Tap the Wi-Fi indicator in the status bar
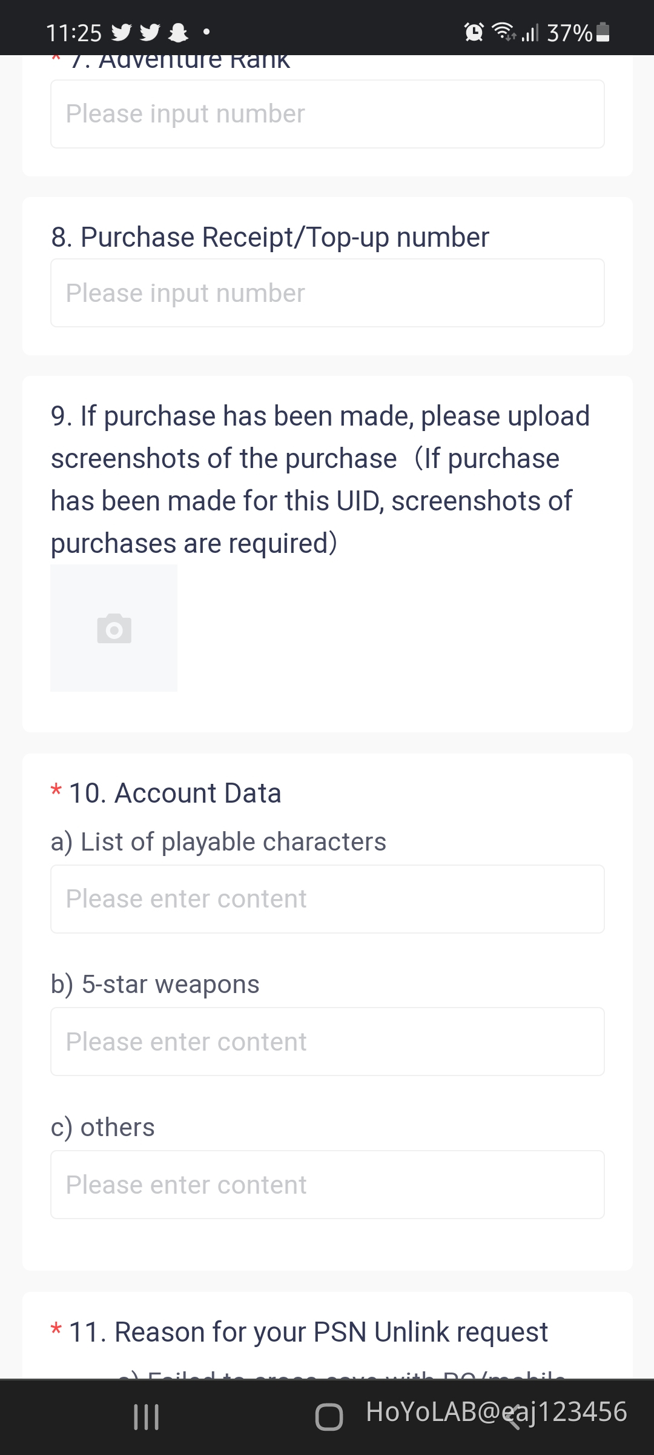The image size is (654, 1455). 504,32
